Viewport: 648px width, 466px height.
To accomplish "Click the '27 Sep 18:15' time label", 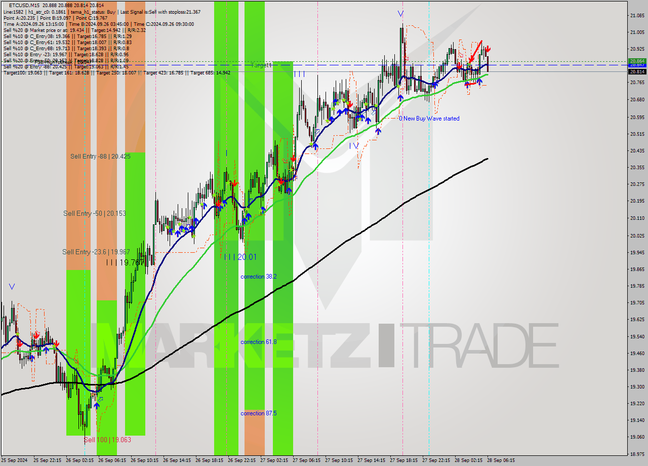I will (403, 460).
